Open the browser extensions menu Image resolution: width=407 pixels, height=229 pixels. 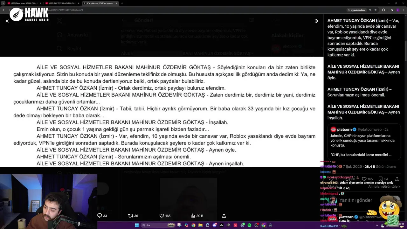pos(383,10)
